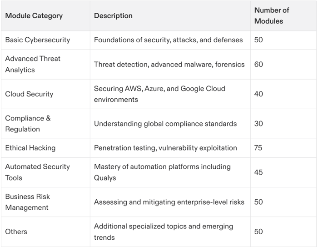Select the Securing AWS, Azure description cell
Viewport: 318px width, 247px height.
tap(159, 94)
